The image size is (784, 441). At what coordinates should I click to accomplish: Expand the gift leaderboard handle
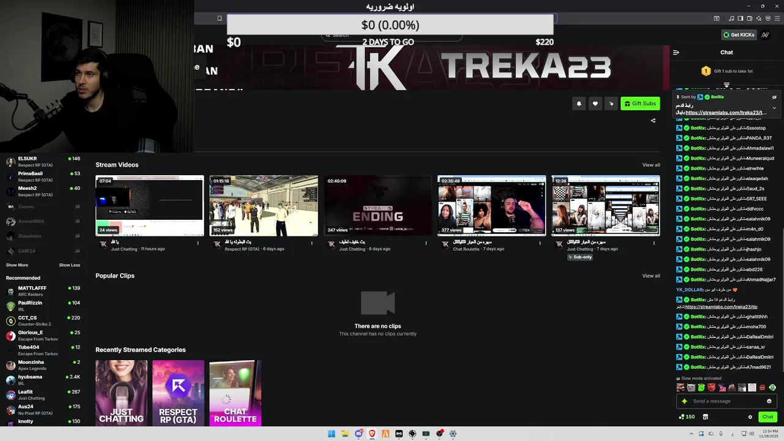tap(726, 85)
